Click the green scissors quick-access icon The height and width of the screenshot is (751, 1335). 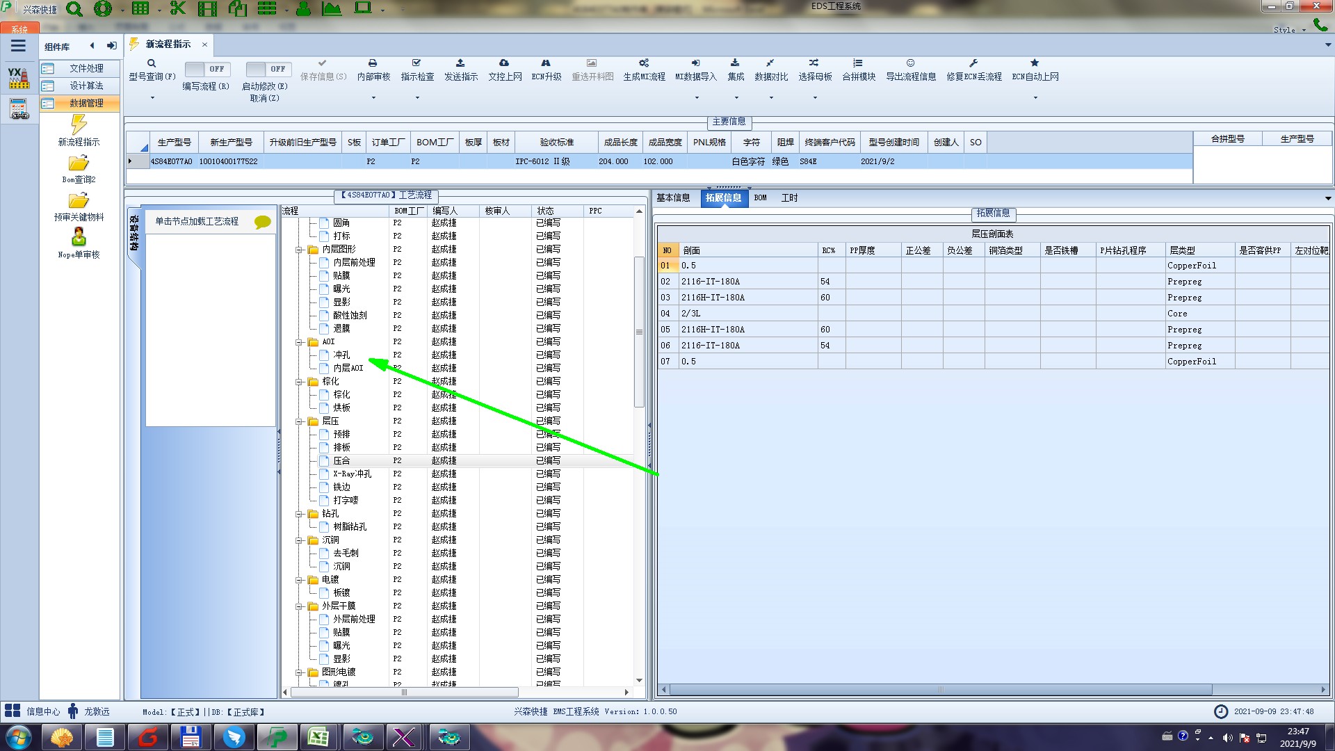(178, 9)
